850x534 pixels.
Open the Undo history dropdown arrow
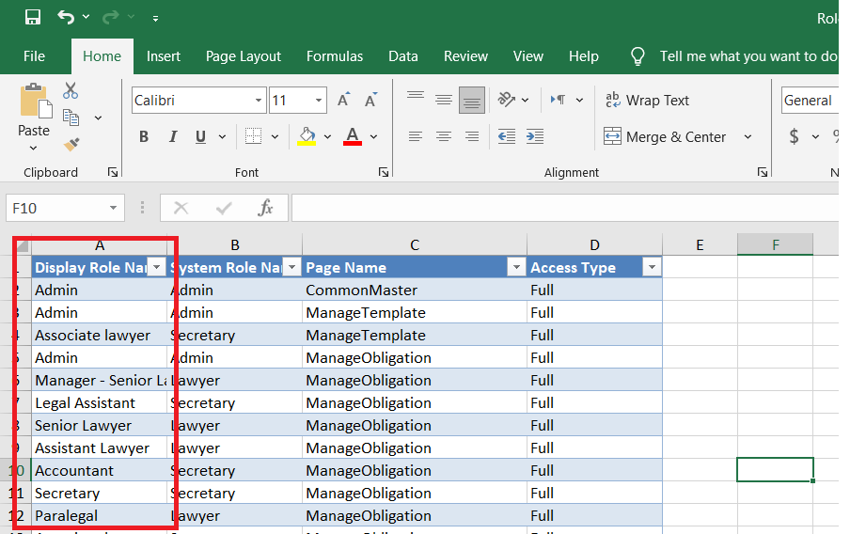click(x=87, y=17)
